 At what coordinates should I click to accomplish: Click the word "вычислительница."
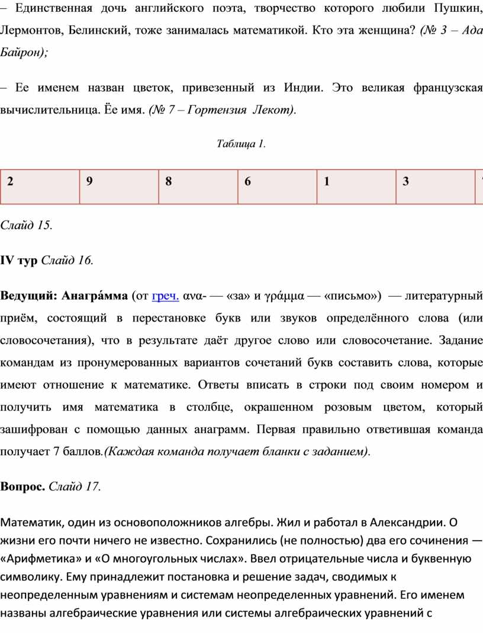[50, 110]
